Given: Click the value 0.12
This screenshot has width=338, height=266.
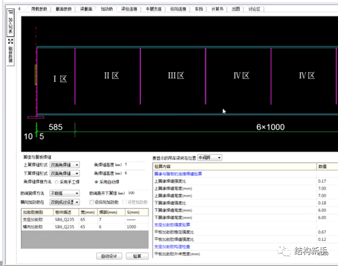Looking at the screenshot, I should 322,239.
